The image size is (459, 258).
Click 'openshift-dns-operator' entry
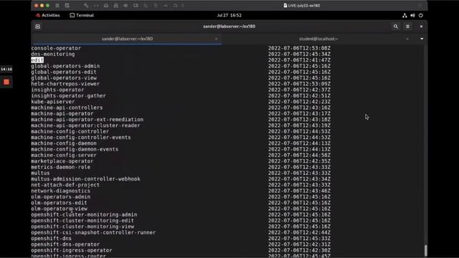65,244
